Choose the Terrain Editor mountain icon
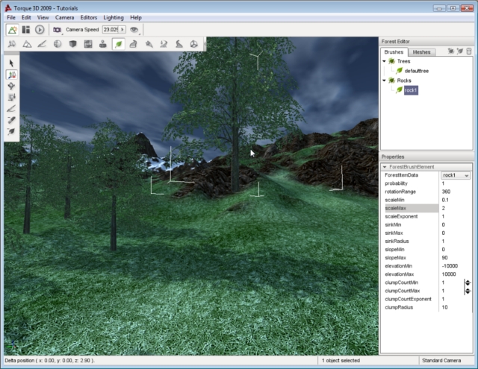Image resolution: width=478 pixels, height=369 pixels. coord(27,44)
